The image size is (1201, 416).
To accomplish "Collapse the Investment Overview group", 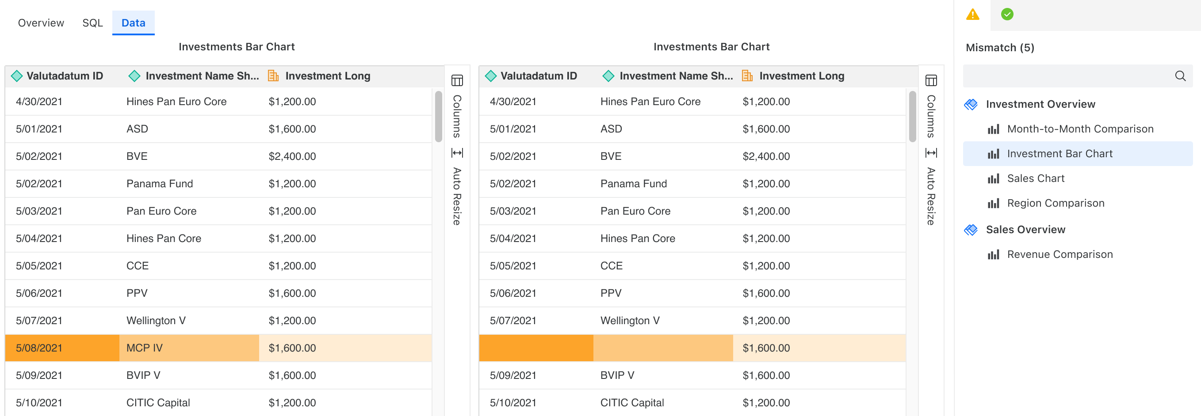I will [x=971, y=104].
